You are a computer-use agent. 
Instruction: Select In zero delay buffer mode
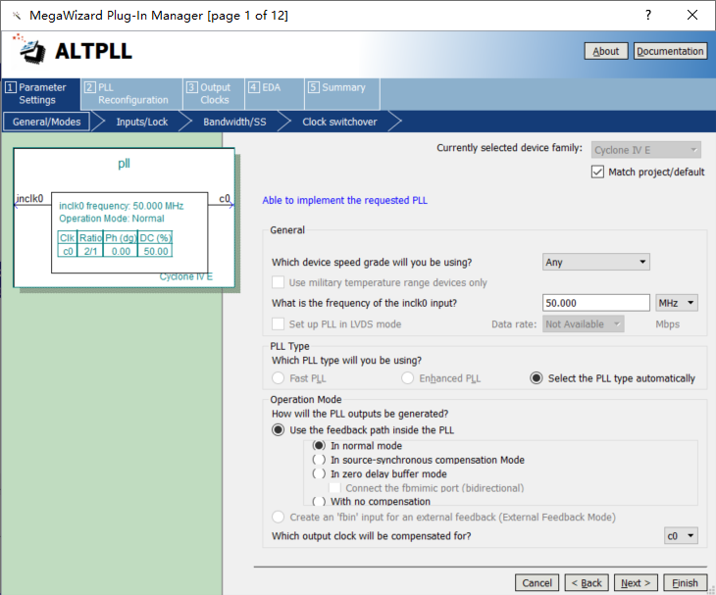(x=319, y=473)
